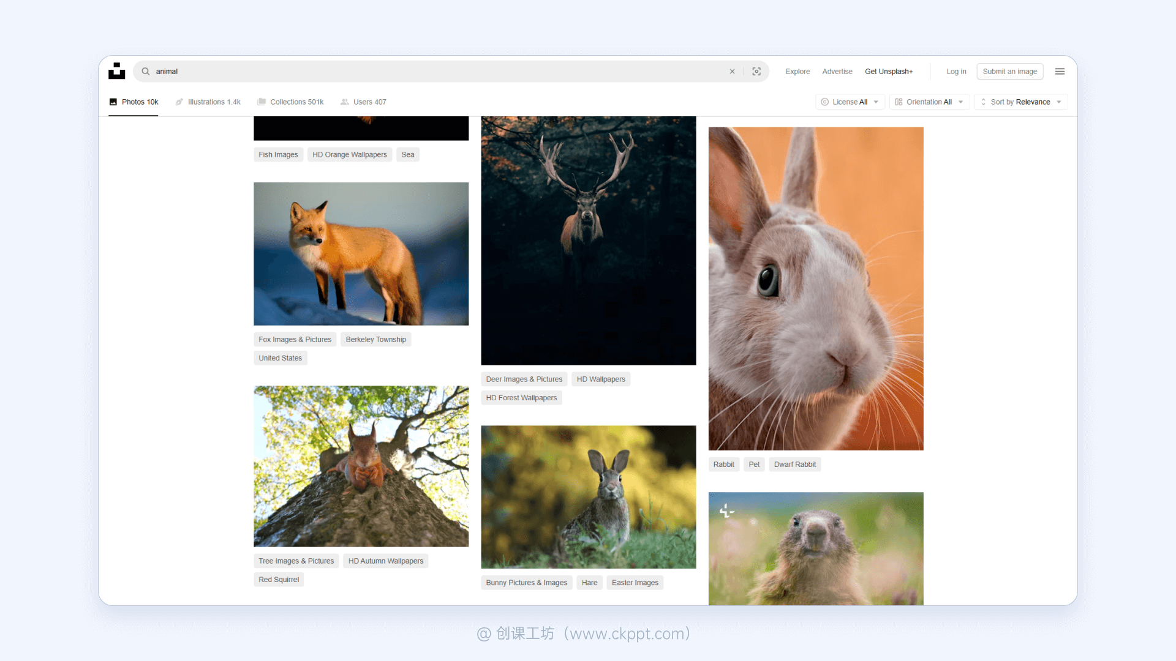Click the HD Forest Wallpapers tag
This screenshot has height=661, width=1176.
tap(521, 398)
